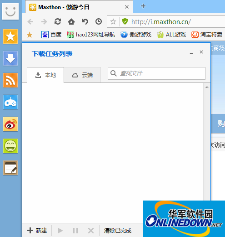Open a new tab with plus button
The image size is (225, 237).
(143, 6)
